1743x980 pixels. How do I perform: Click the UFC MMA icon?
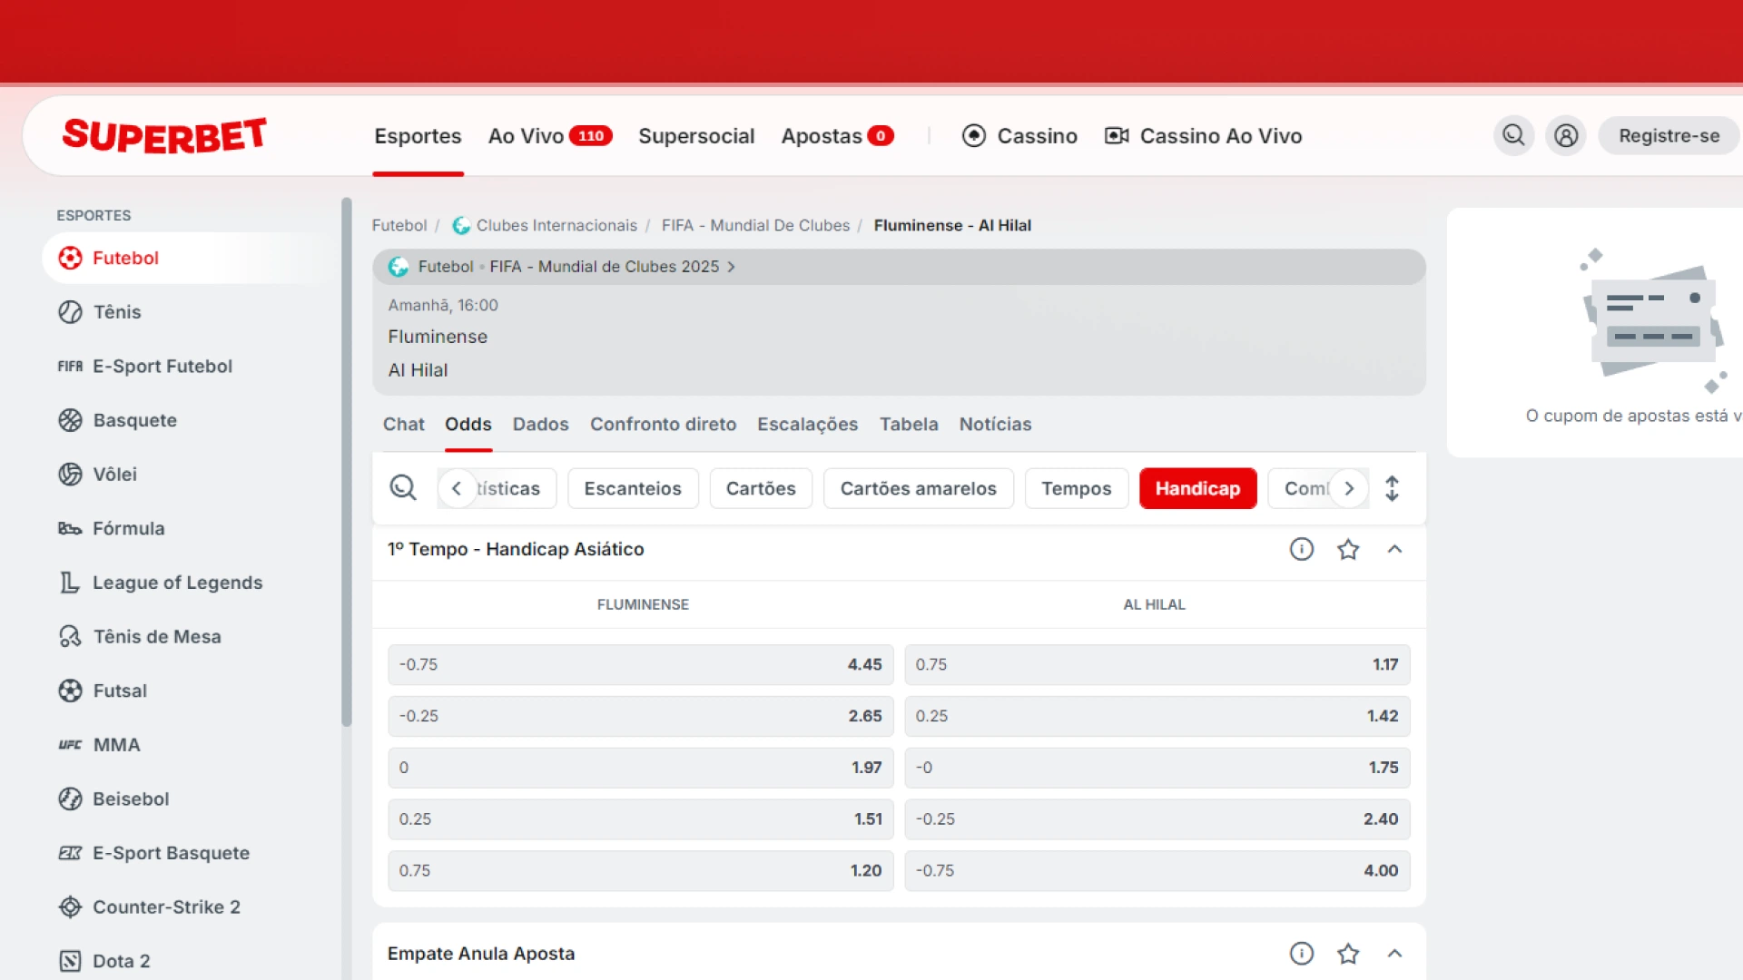(70, 745)
